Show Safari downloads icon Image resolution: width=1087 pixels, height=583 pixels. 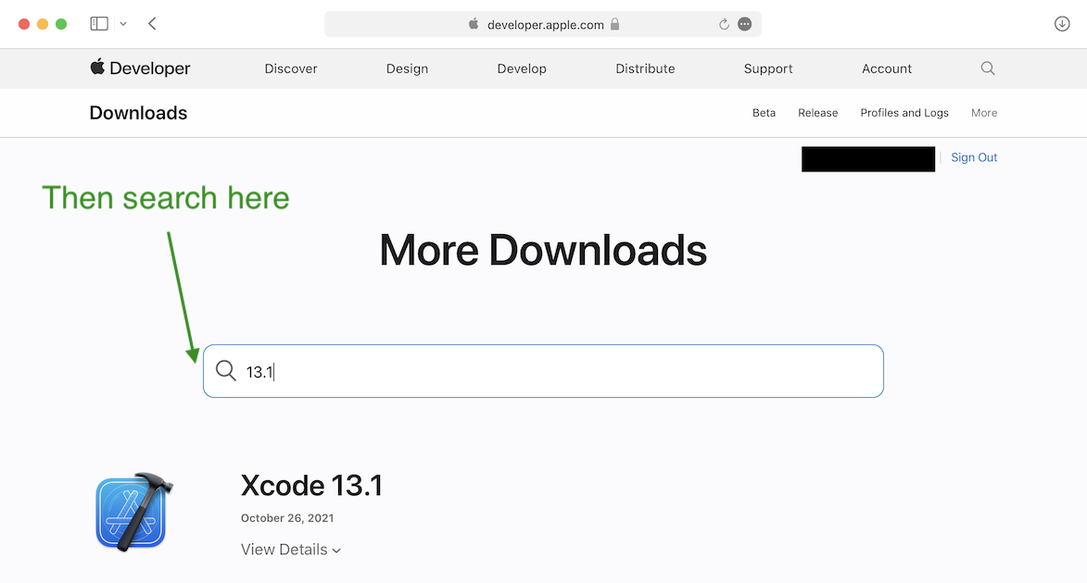pyautogui.click(x=1062, y=23)
